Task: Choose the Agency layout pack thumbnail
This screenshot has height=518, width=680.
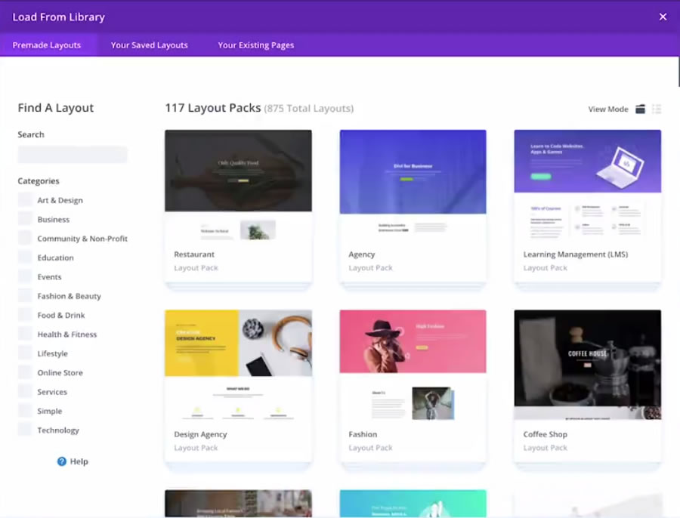Action: (x=413, y=185)
